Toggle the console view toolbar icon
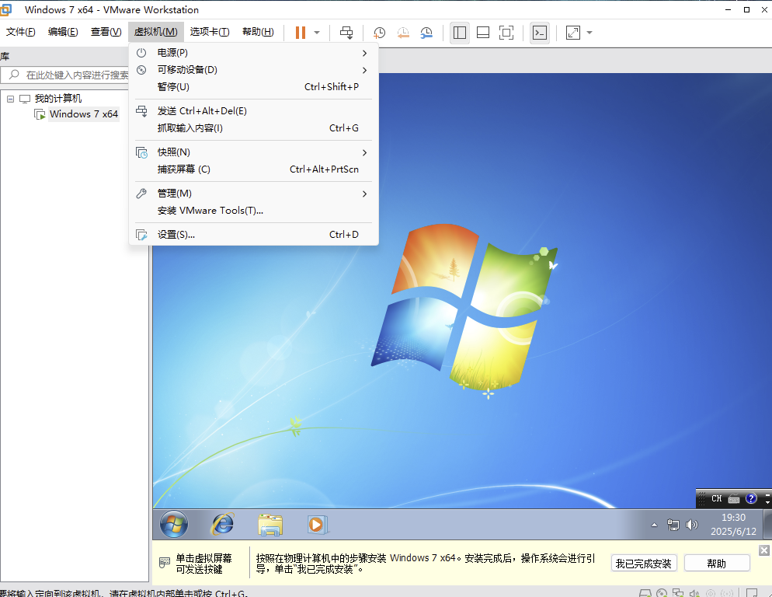Viewport: 772px width, 597px height. coord(540,33)
